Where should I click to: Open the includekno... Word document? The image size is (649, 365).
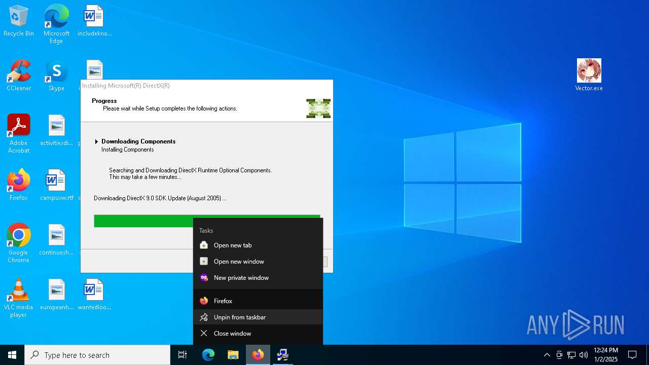coord(94,21)
